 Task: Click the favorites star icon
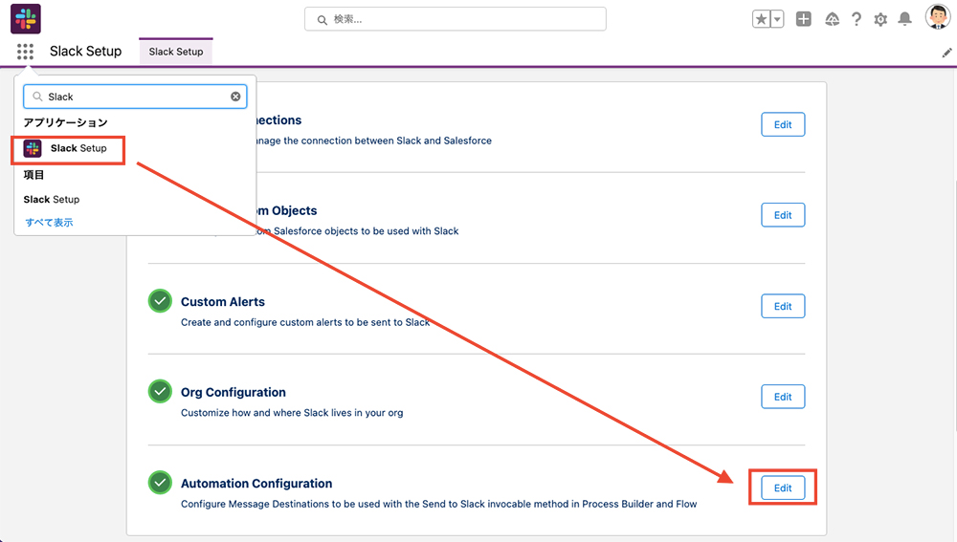(761, 19)
